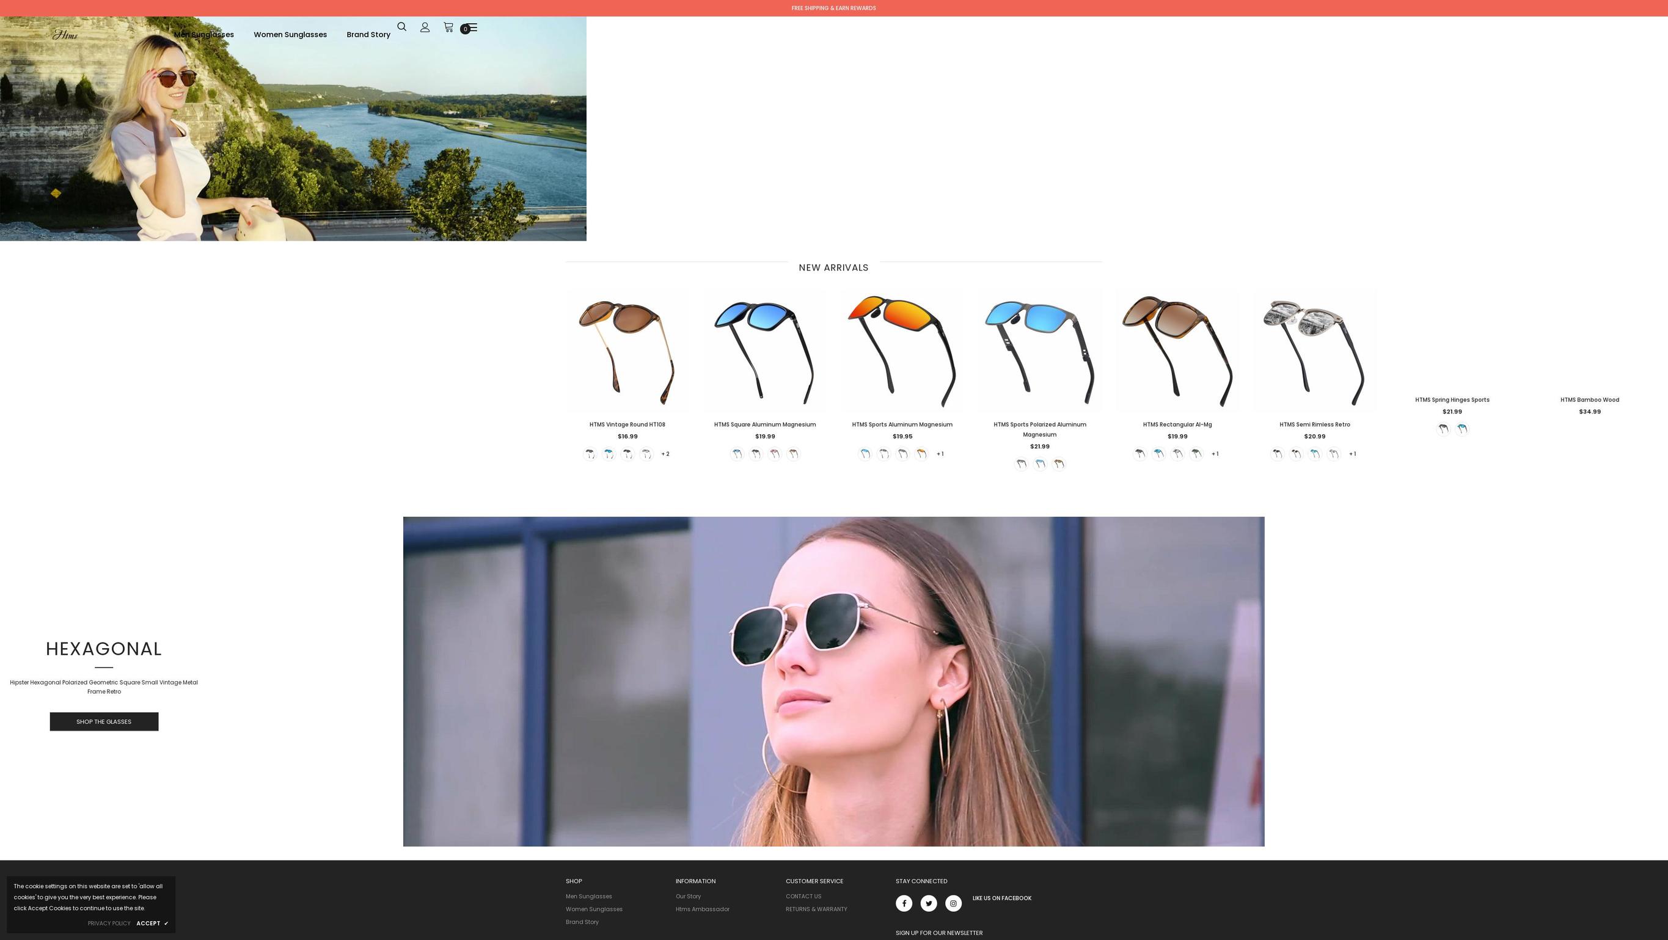Viewport: 1668px width, 940px height.
Task: Select blue swatch under HTMS Rectangular Al-Mg
Action: click(1158, 454)
